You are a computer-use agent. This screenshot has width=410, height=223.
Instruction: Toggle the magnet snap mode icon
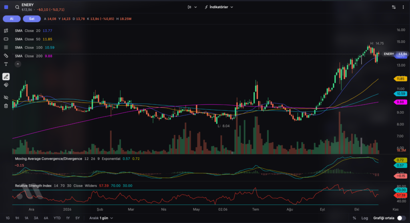tap(6, 85)
